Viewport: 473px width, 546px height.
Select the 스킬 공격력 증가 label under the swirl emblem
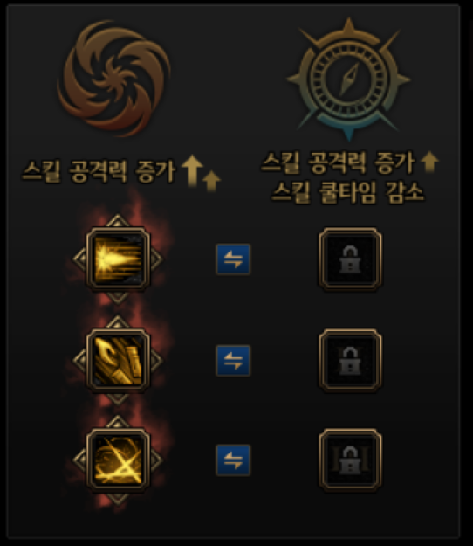click(x=99, y=171)
